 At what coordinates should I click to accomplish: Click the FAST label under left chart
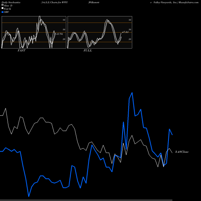click(21, 51)
